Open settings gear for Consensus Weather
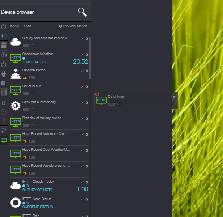Viewport: 223px width, 217px height. click(x=87, y=54)
